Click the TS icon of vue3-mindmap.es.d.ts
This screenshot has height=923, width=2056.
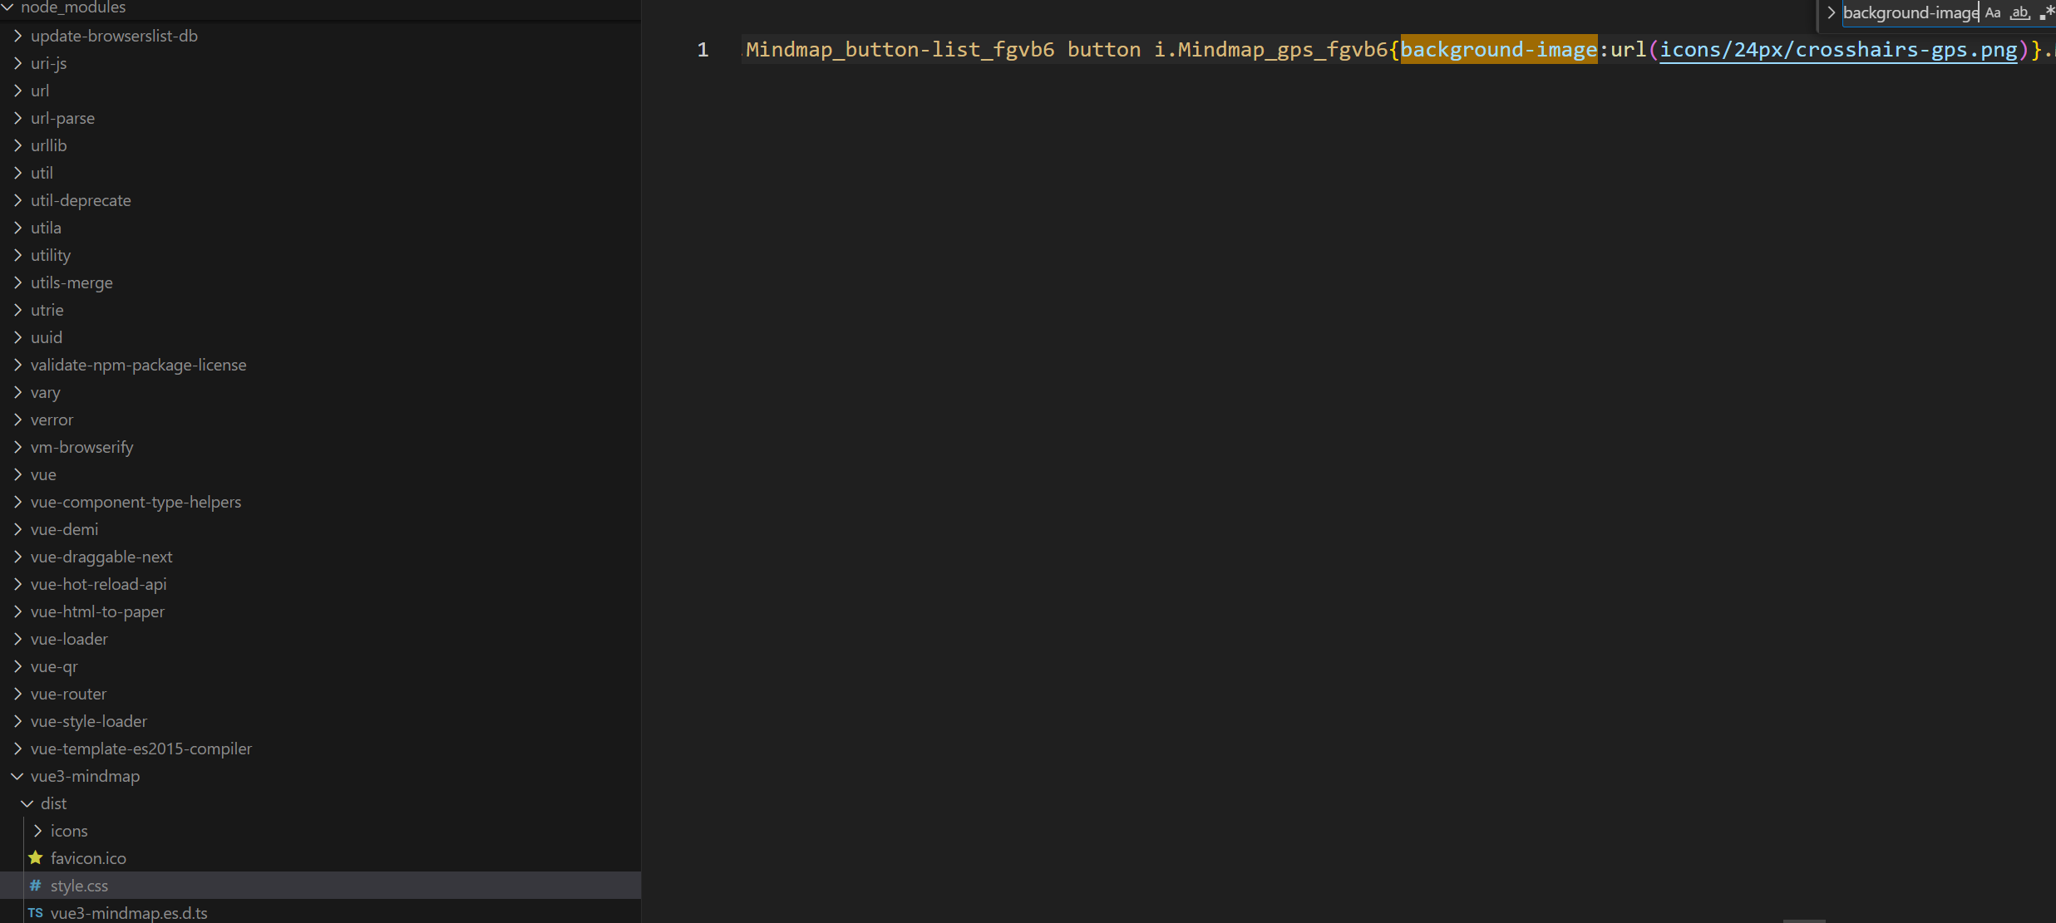point(35,913)
